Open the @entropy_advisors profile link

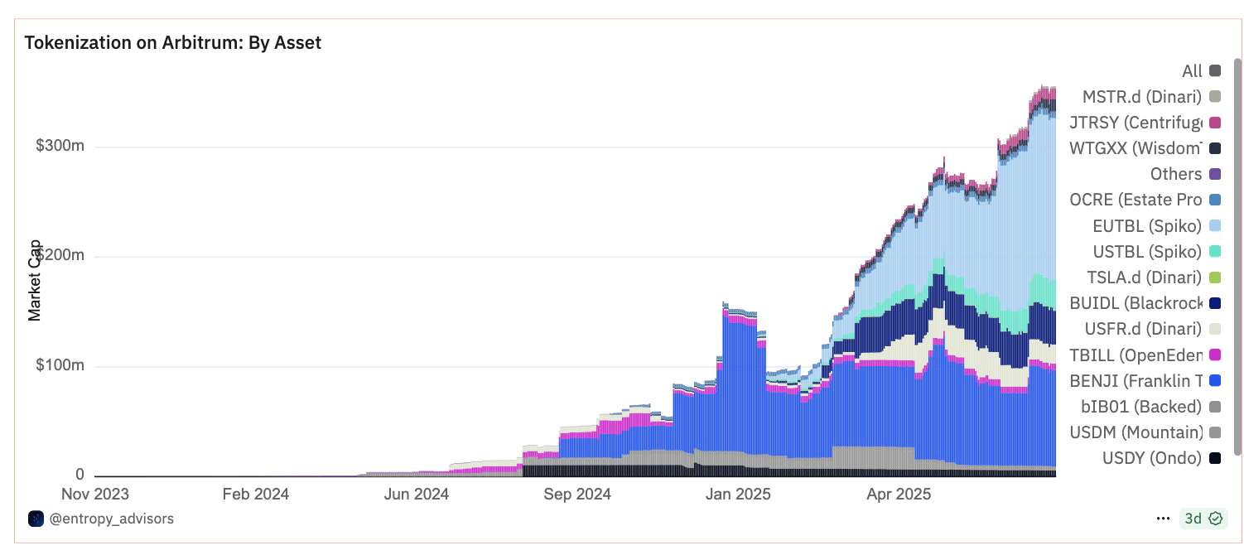coord(112,519)
